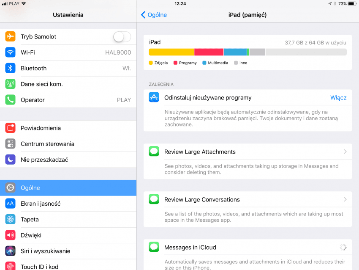The height and width of the screenshot is (270, 359).
Task: Tap the Multimedia legend swatch
Action: point(204,63)
